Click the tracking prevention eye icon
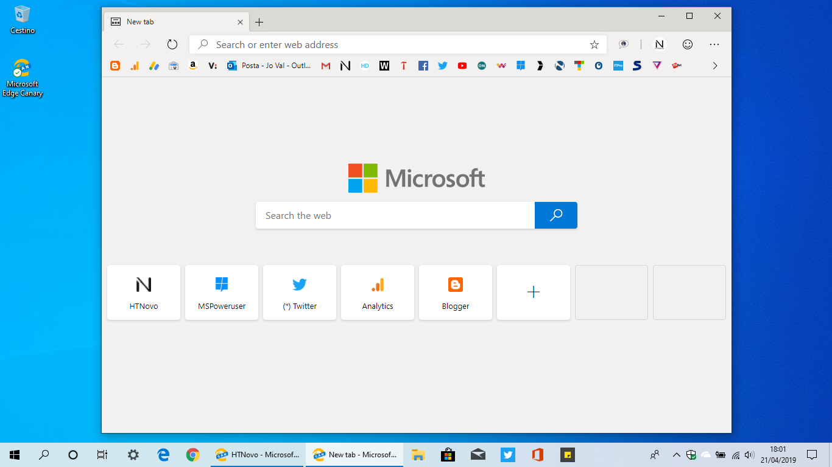Screen dimensions: 832x467 click(x=623, y=44)
